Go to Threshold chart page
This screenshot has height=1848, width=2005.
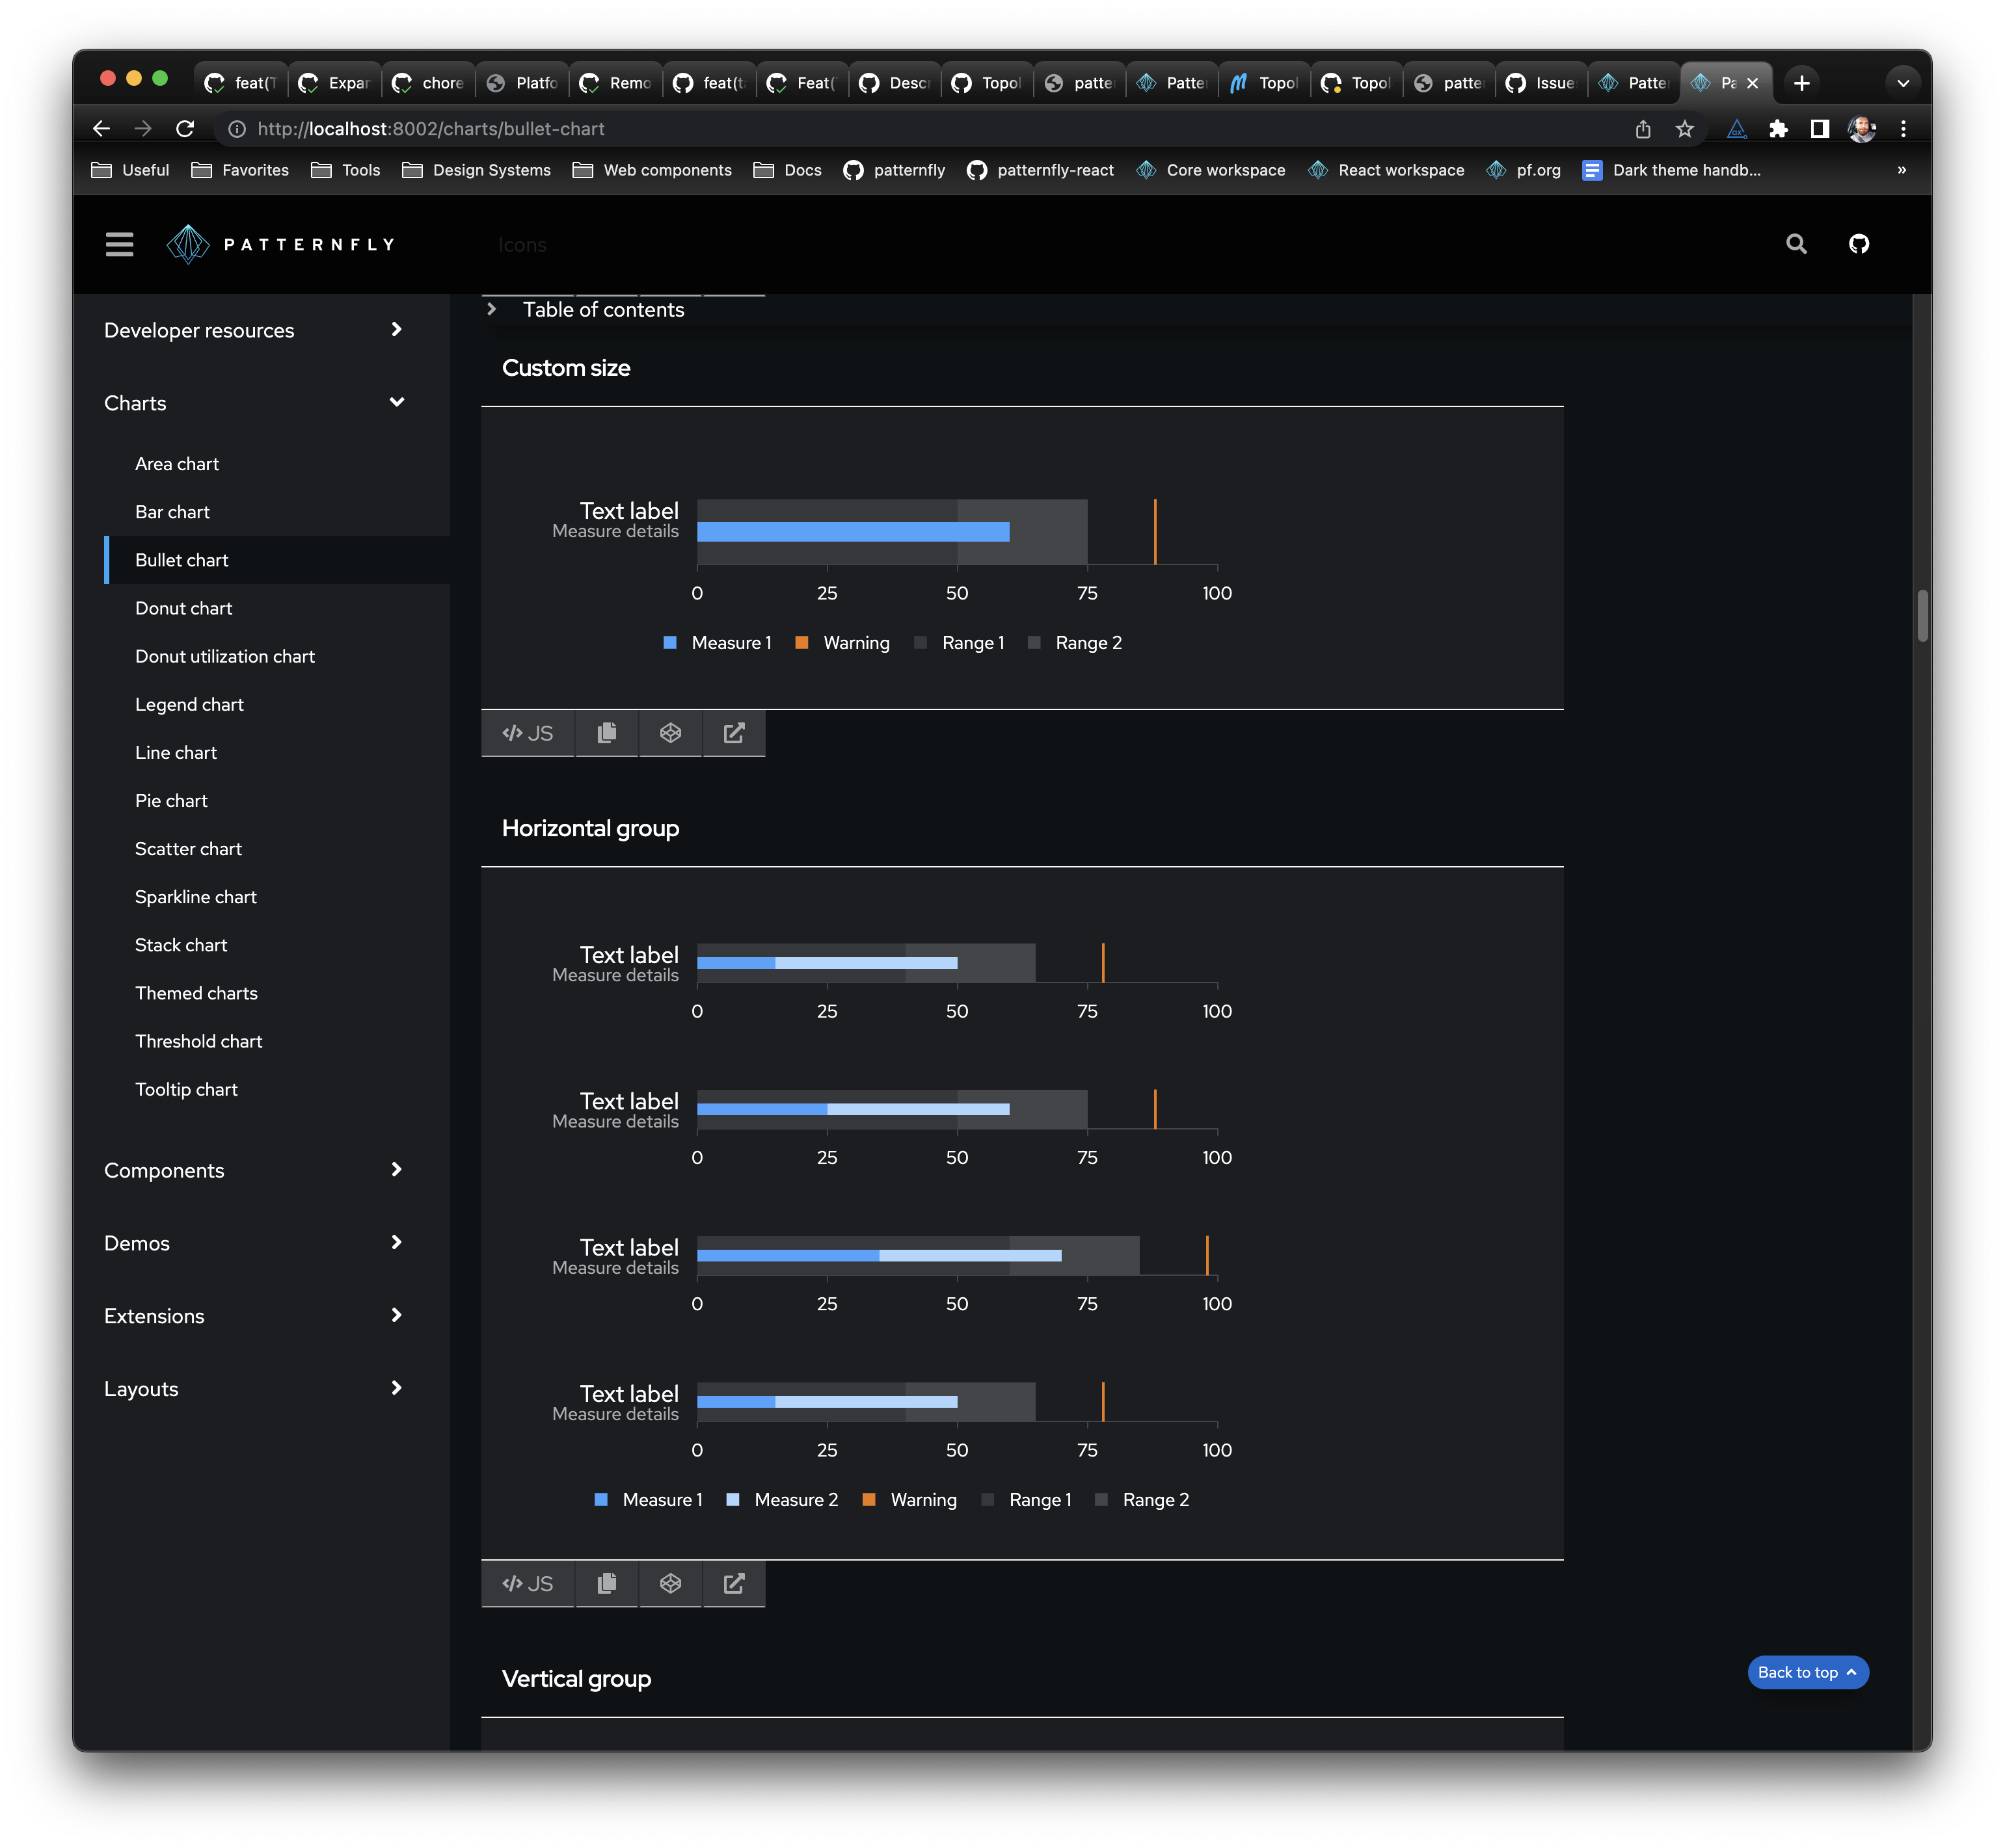click(199, 1041)
